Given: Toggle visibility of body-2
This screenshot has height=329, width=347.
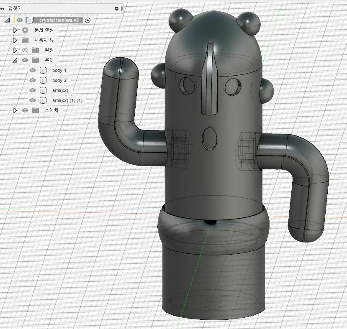Looking at the screenshot, I should pos(33,80).
